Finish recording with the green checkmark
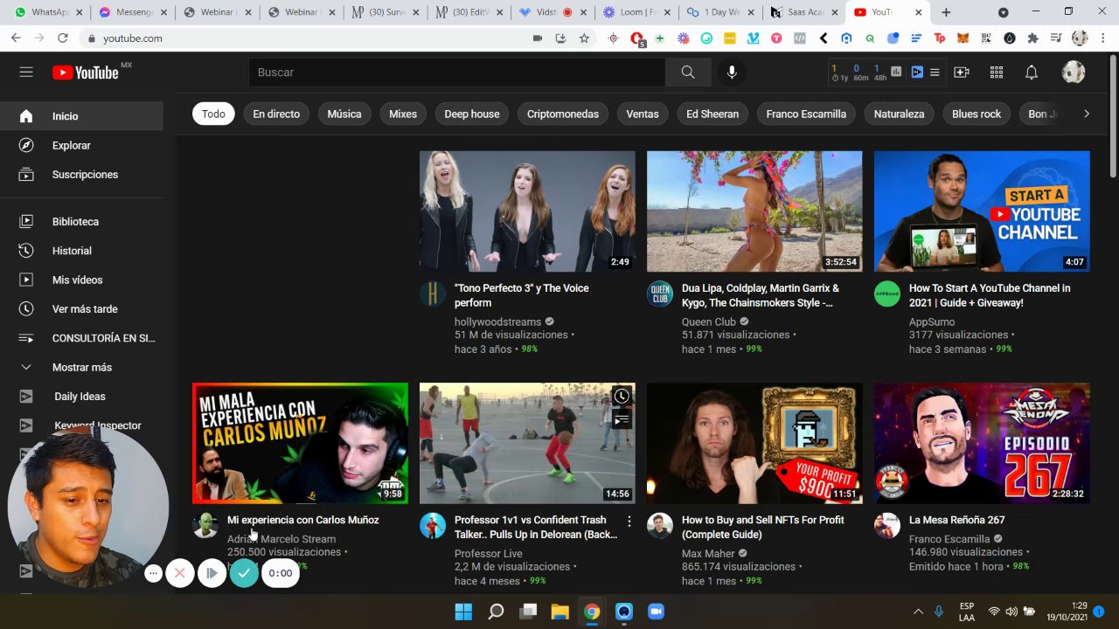The height and width of the screenshot is (629, 1119). [x=244, y=573]
